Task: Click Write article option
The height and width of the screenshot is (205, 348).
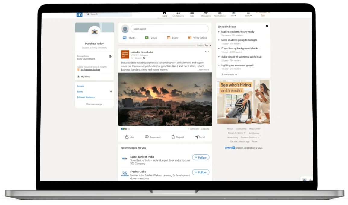Action: tap(197, 38)
